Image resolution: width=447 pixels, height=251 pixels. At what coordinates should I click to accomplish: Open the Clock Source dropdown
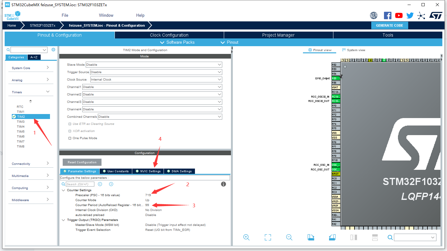[156, 80]
